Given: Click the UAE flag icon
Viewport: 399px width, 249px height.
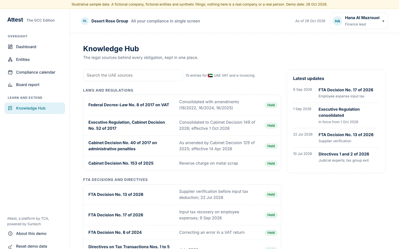Looking at the screenshot, I should pyautogui.click(x=210, y=75).
